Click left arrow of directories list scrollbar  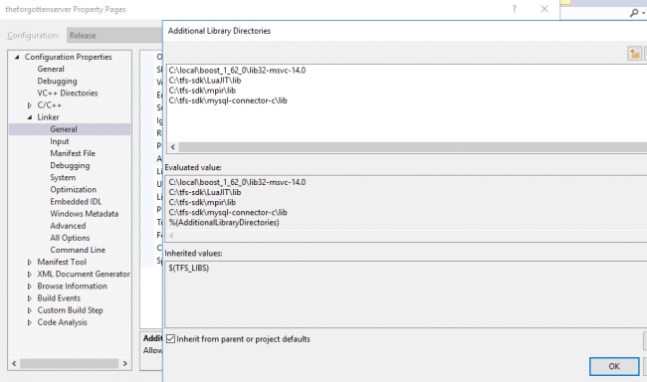click(x=173, y=147)
